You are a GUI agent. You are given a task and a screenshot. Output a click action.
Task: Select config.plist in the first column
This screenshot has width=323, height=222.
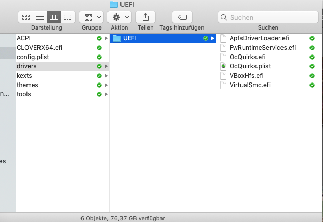62,57
